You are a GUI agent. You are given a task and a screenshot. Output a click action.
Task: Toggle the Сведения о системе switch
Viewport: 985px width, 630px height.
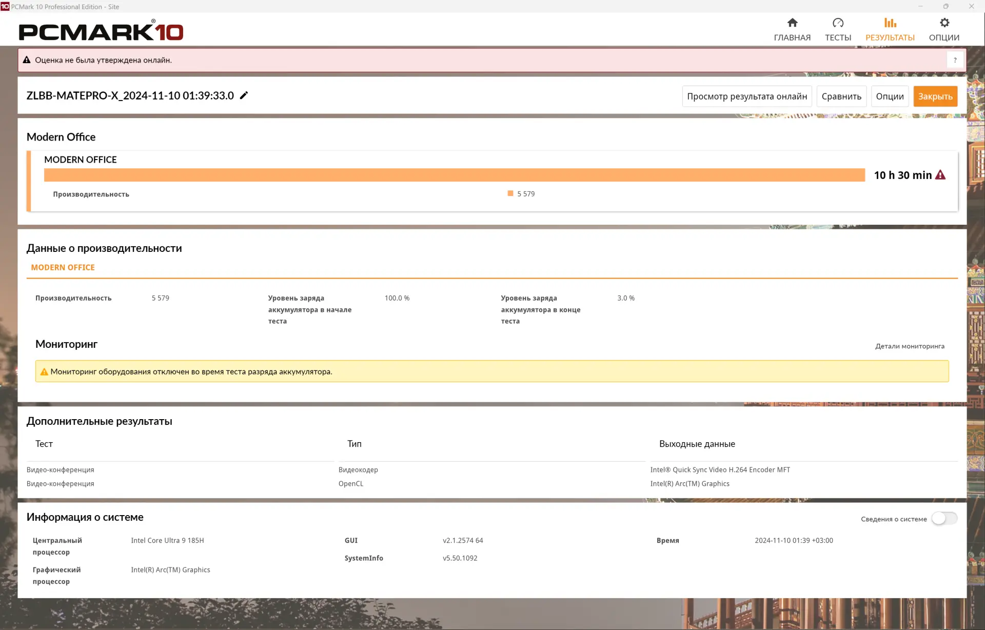944,519
